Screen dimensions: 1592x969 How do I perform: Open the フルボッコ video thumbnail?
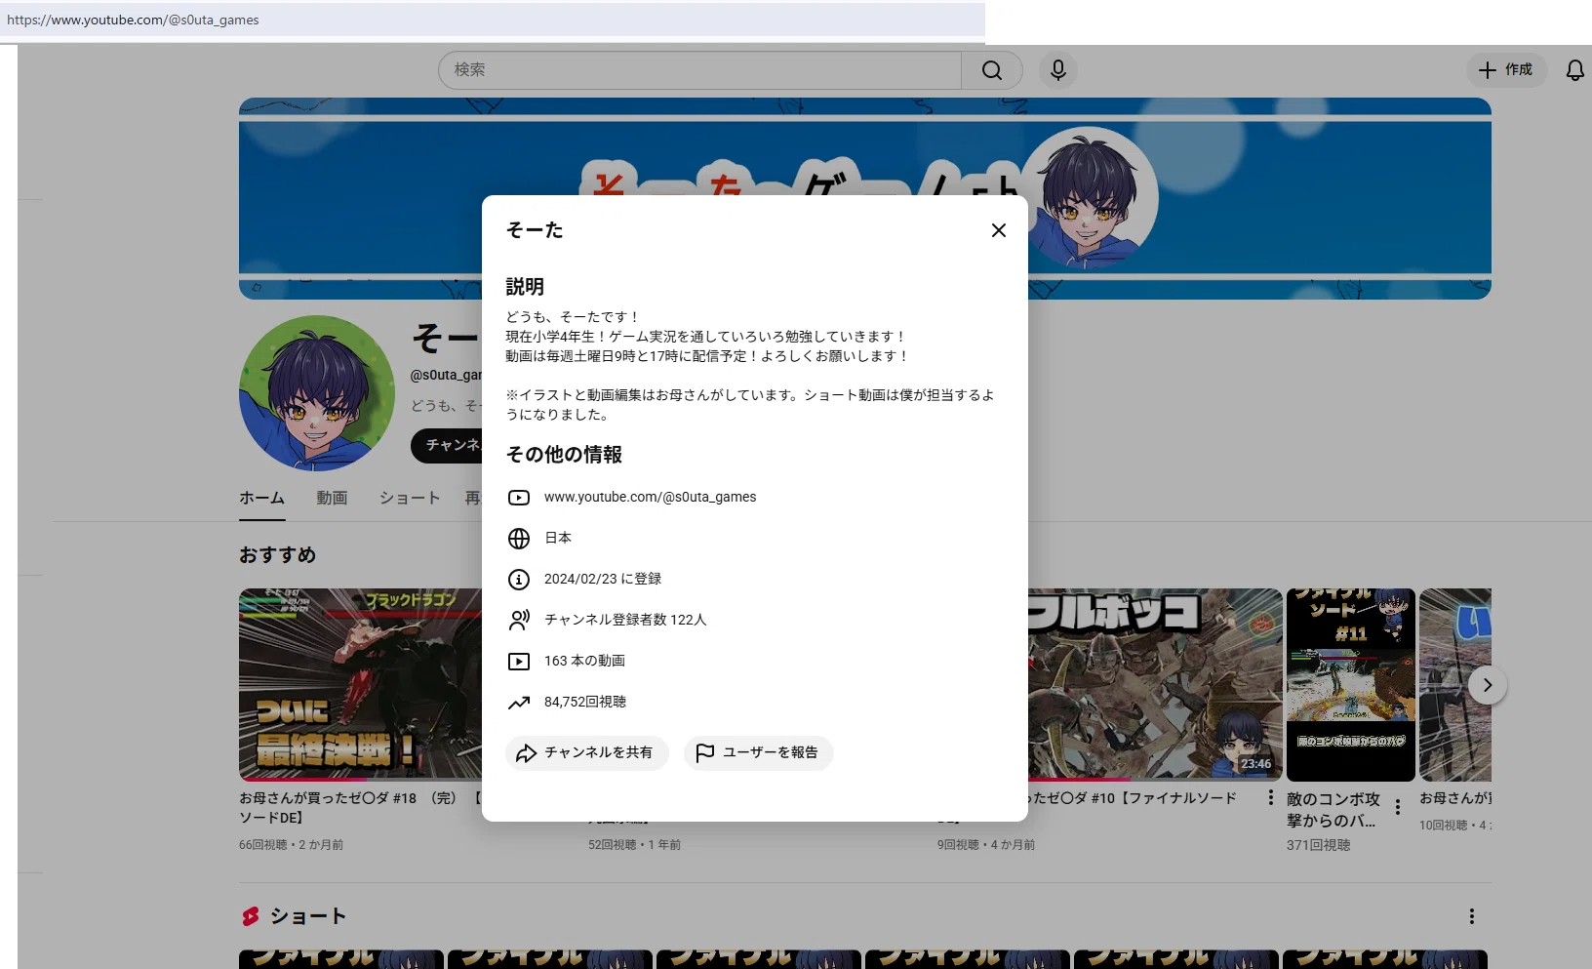tap(1155, 684)
